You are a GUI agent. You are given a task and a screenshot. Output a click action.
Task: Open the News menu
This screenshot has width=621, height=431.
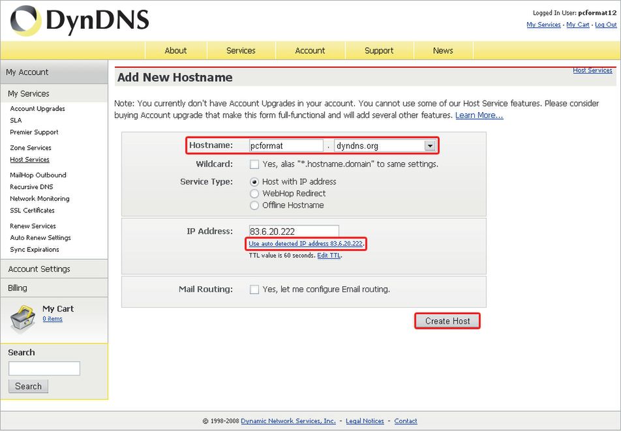tap(443, 51)
